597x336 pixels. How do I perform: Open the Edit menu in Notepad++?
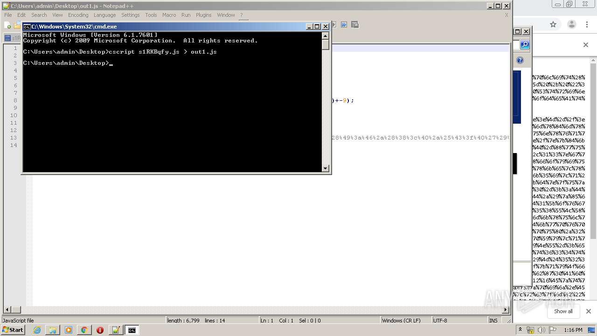(x=21, y=15)
